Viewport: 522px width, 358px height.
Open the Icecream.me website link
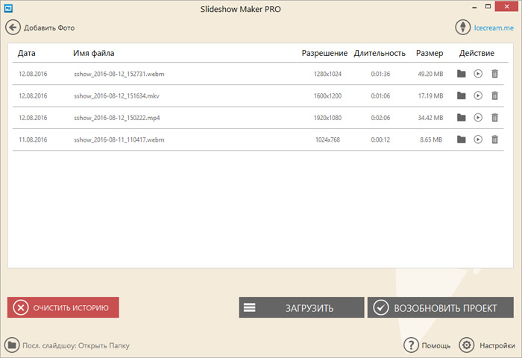(x=485, y=28)
